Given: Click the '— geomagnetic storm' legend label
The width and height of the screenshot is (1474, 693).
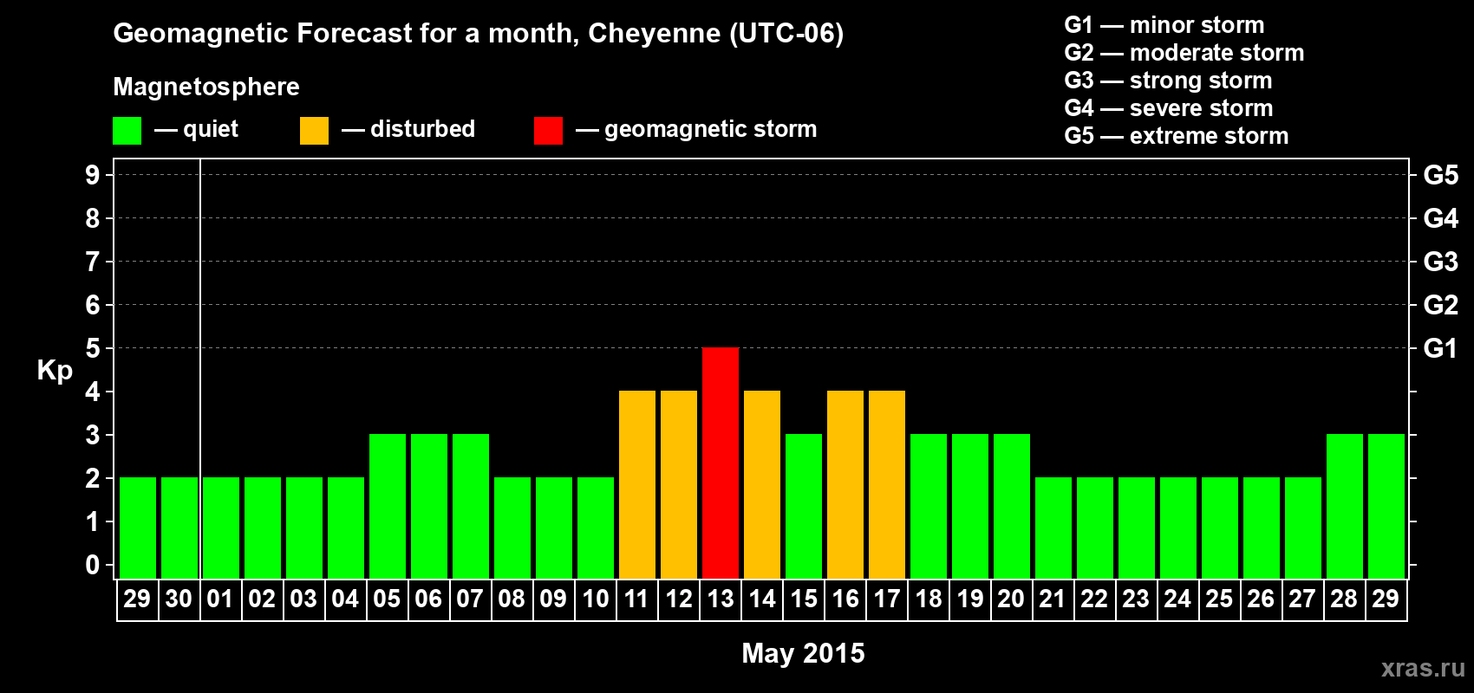Looking at the screenshot, I should click(x=696, y=129).
